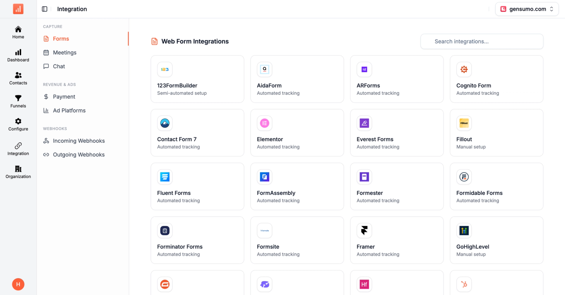Open Ad Platforms under Revenue & Ads
Viewport: 565px width, 295px height.
[x=83, y=110]
